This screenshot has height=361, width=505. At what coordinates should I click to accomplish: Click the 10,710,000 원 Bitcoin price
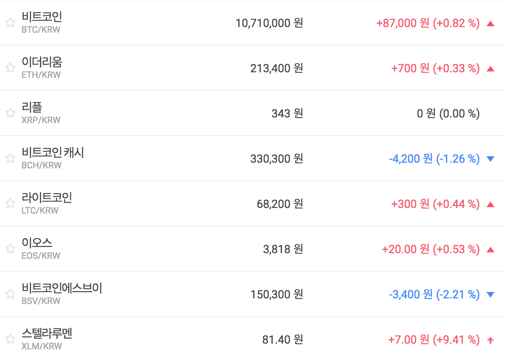pos(269,23)
